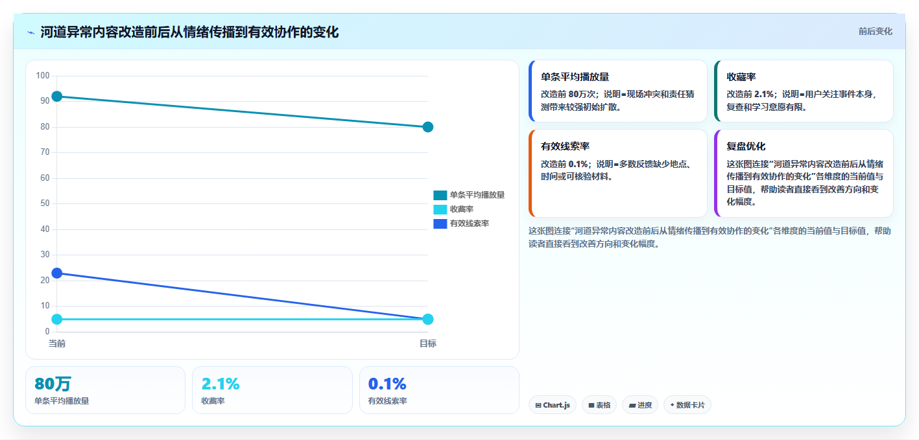This screenshot has height=440, width=919.
Task: Open the 收藏率 description card
Action: coord(804,91)
